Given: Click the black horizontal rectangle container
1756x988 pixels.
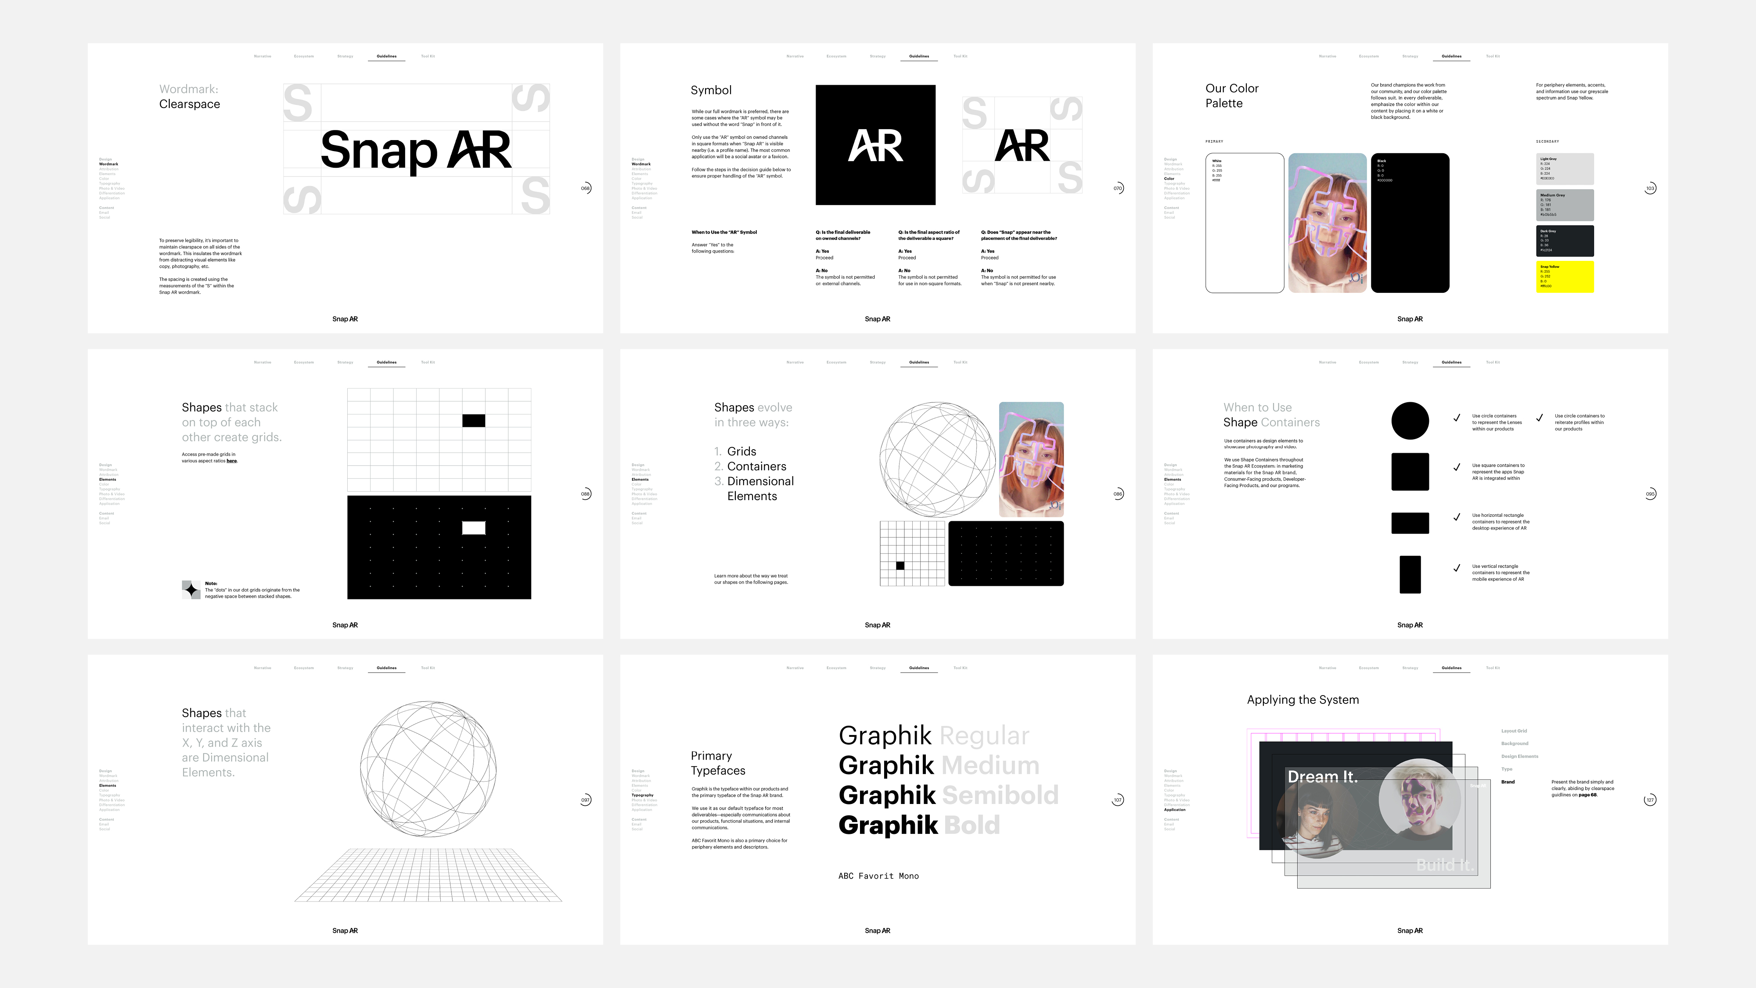Looking at the screenshot, I should (1410, 523).
